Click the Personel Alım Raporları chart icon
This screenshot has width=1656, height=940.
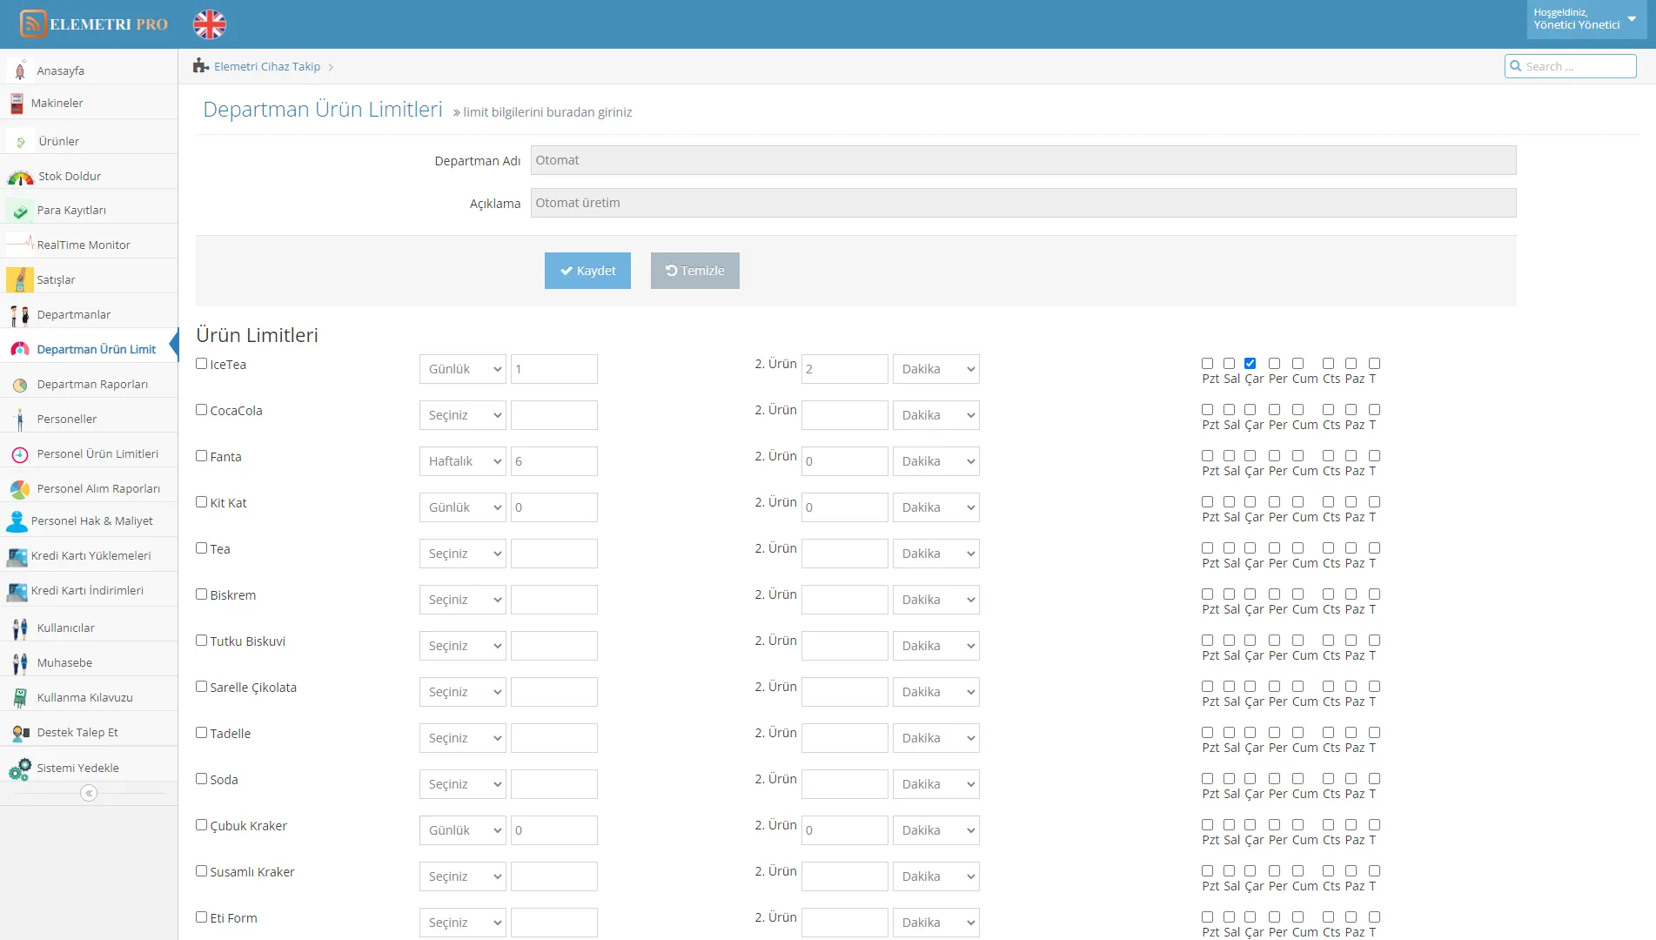(x=20, y=489)
